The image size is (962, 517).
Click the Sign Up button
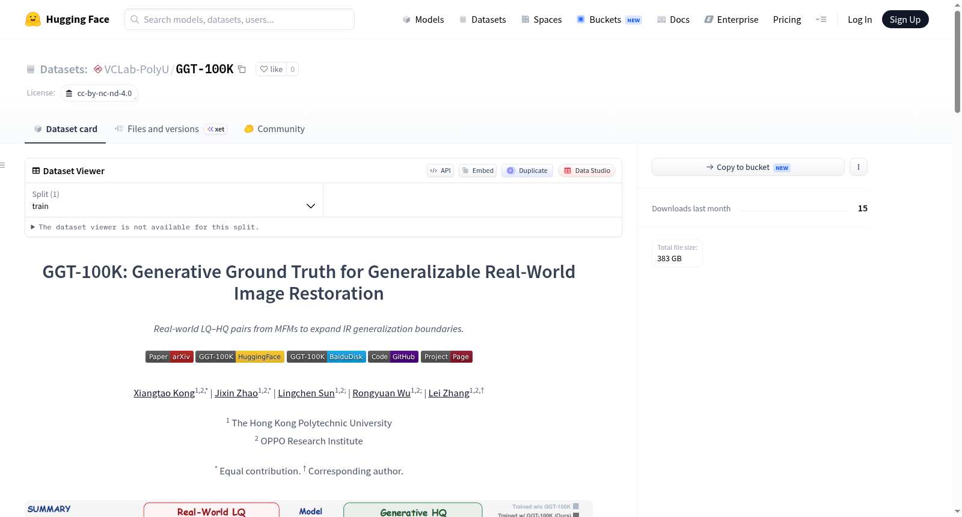click(x=905, y=19)
